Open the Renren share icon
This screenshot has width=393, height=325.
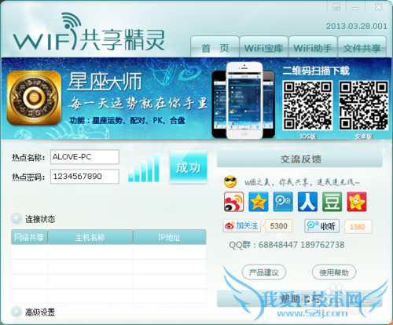[307, 202]
